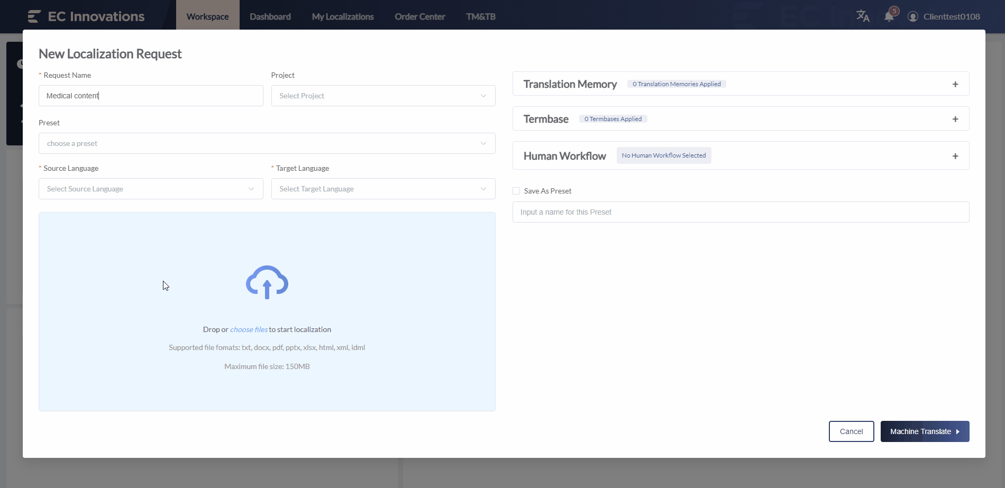Open the Select Source Language dropdown
This screenshot has height=488, width=1005.
click(151, 189)
